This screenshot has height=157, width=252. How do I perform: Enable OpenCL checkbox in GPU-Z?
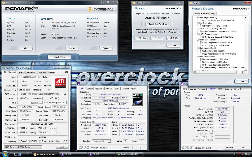point(19,141)
